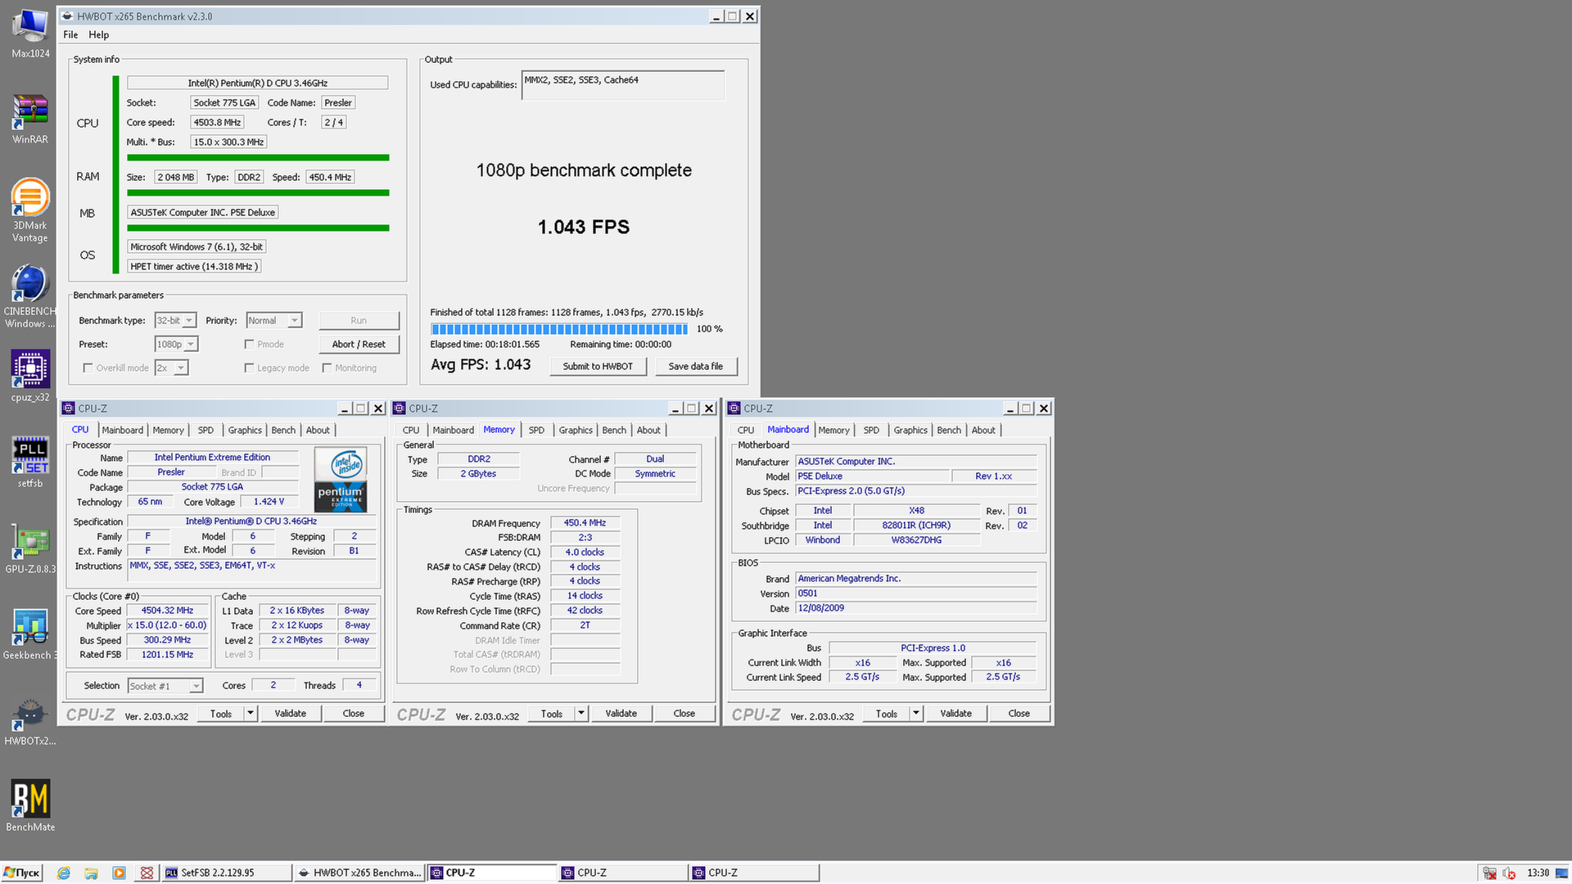The height and width of the screenshot is (884, 1572).
Task: Click the Used CPU capabilities text field
Action: pos(623,85)
